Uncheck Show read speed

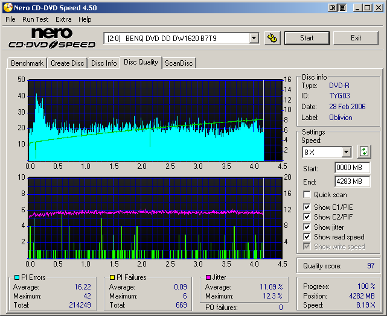click(307, 237)
